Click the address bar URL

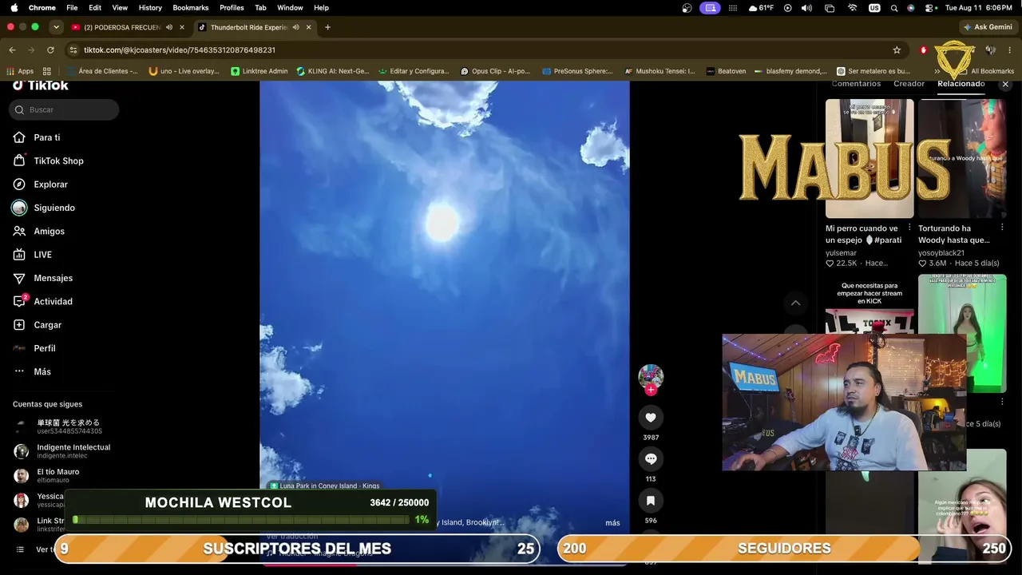tap(180, 50)
